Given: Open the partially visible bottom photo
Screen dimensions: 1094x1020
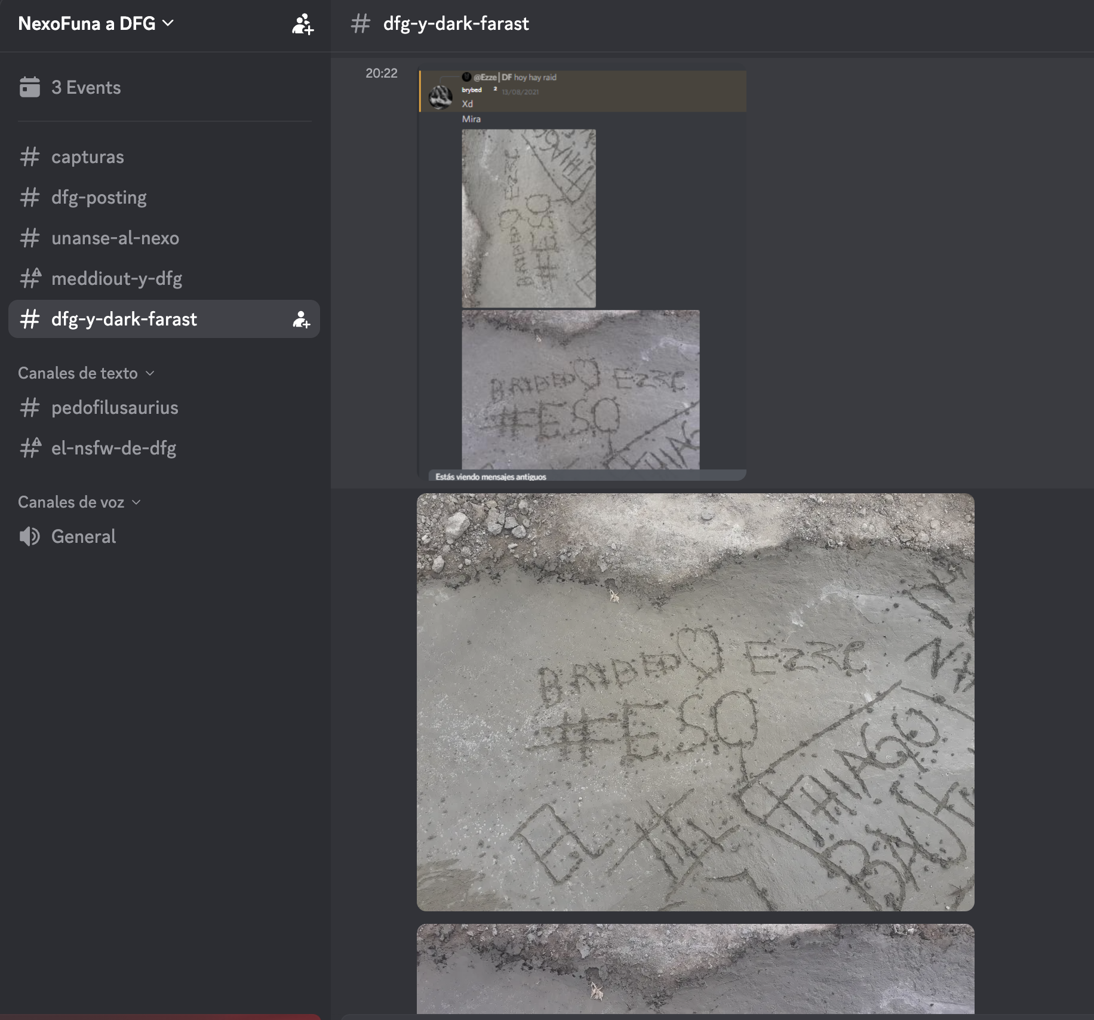Looking at the screenshot, I should point(695,969).
